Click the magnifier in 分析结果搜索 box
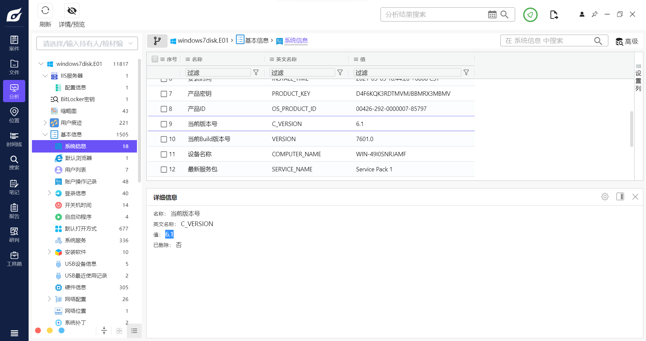 point(504,14)
